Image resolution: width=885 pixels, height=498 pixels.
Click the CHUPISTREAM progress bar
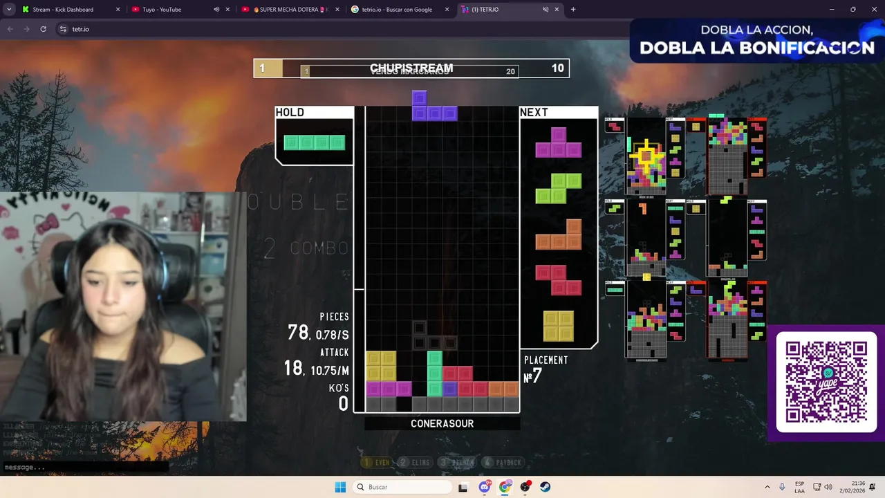411,68
